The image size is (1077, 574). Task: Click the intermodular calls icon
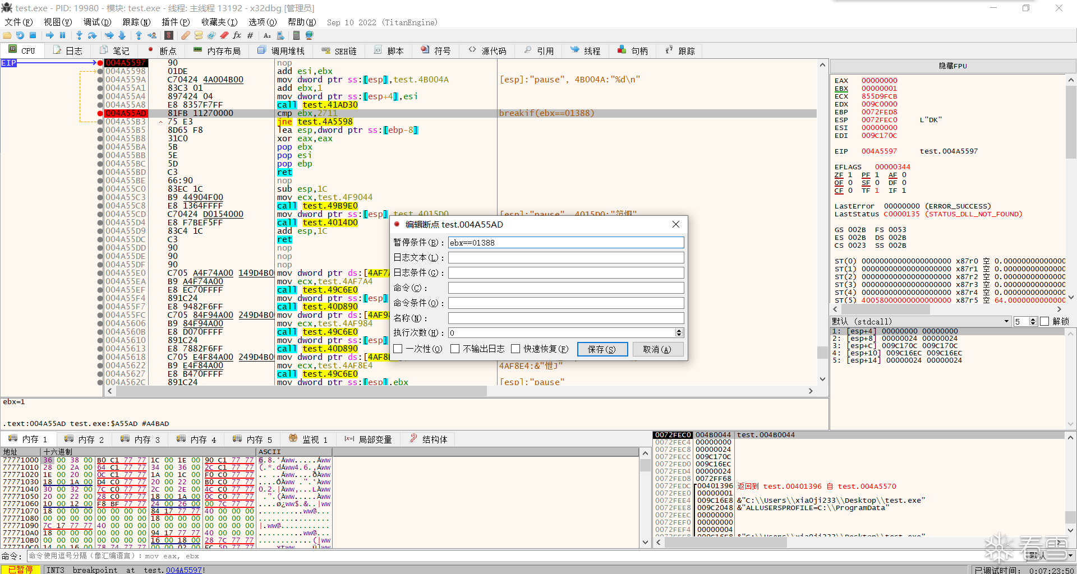280,35
